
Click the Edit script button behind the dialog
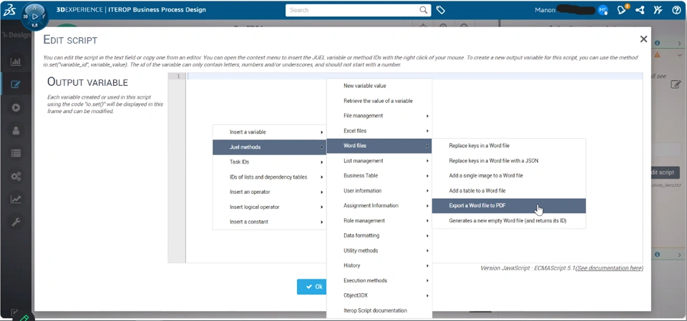coord(666,172)
